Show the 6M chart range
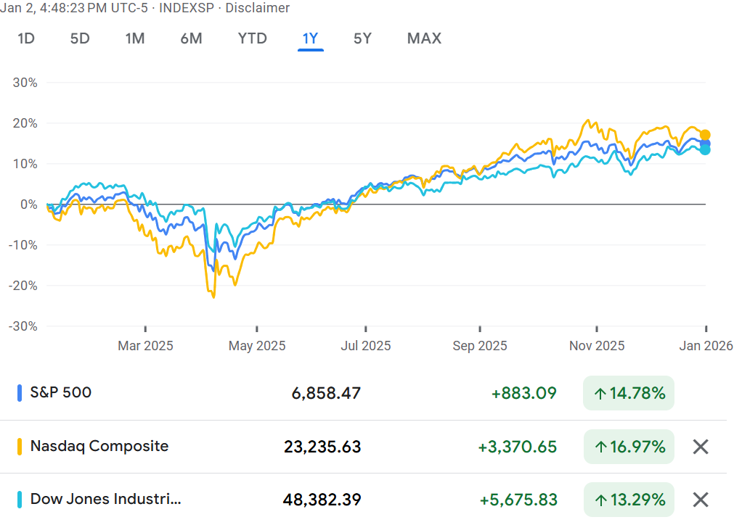This screenshot has width=742, height=525. pyautogui.click(x=191, y=38)
